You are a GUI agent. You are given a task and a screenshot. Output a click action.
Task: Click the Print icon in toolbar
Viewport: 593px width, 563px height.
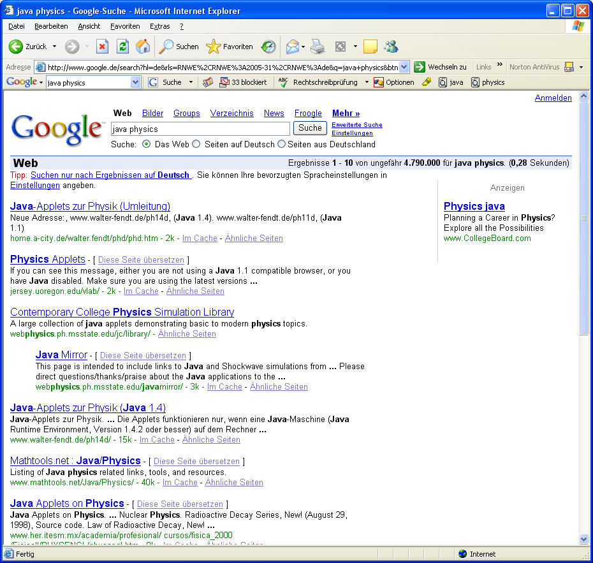(318, 47)
